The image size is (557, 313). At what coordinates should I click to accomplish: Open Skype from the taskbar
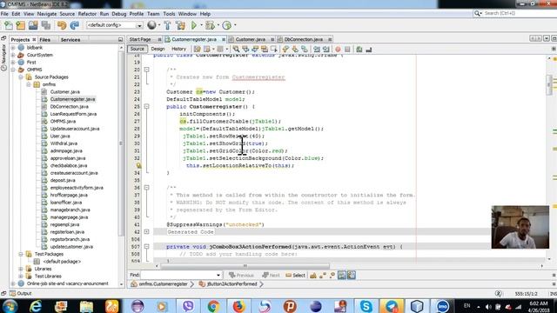[366, 306]
